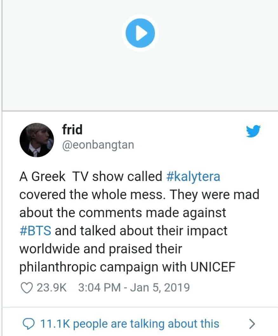Visit the @eonbangtan handle
The height and width of the screenshot is (336, 278).
[98, 145]
